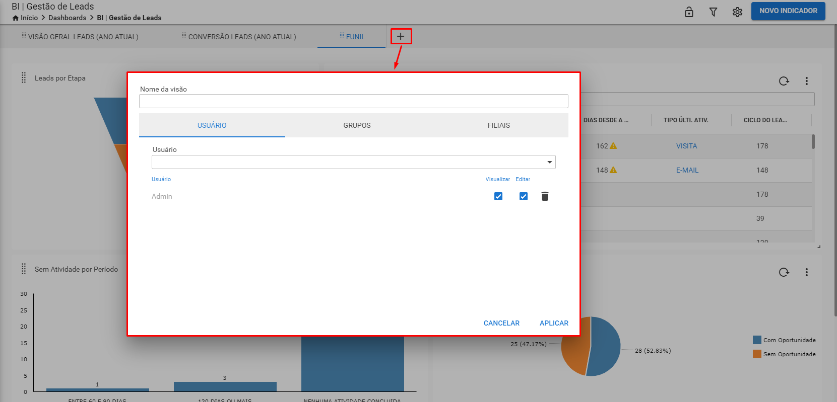Click the lock icon in top toolbar
Screen dimensions: 837x402
pos(689,12)
